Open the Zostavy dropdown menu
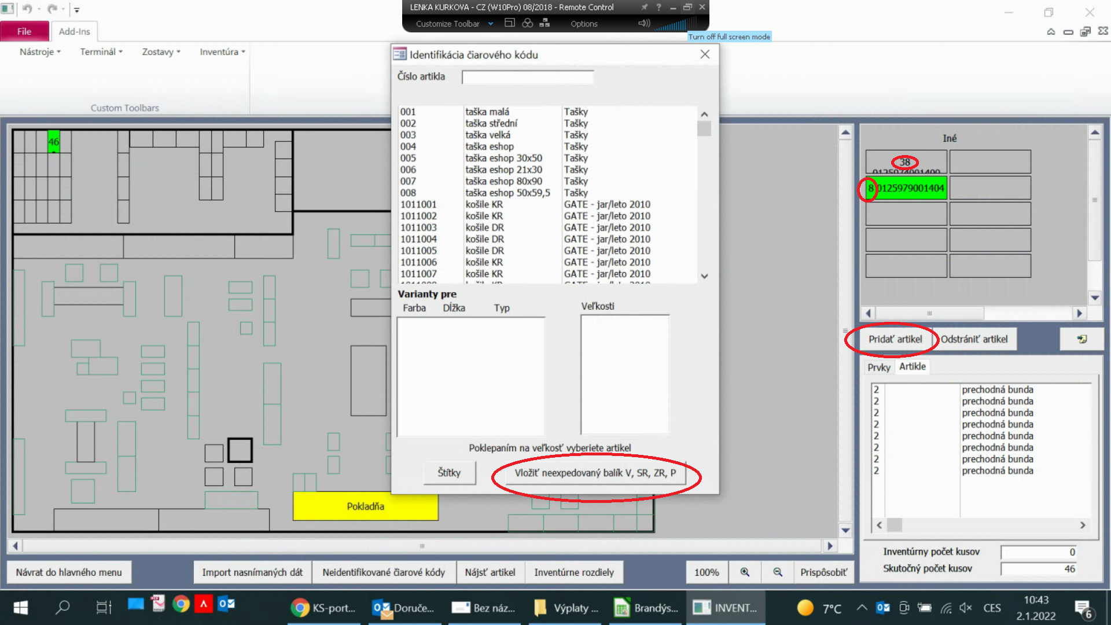The width and height of the screenshot is (1111, 625). 161,52
